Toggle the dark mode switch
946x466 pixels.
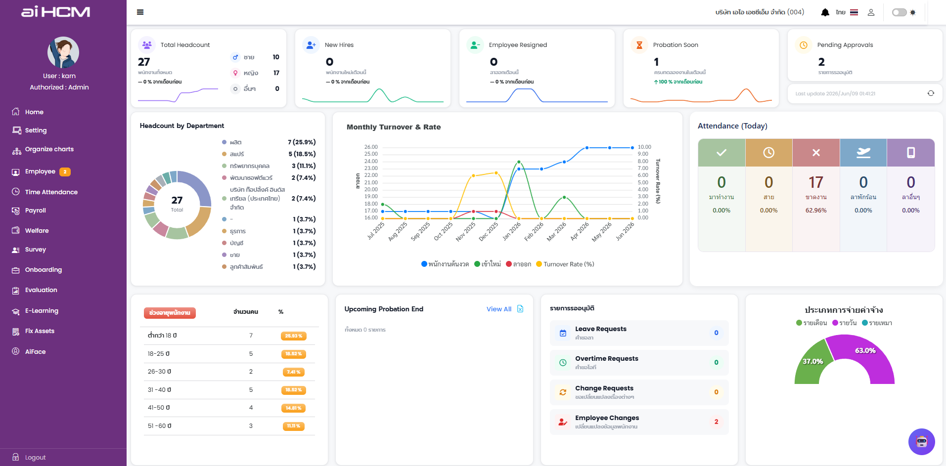pyautogui.click(x=900, y=12)
